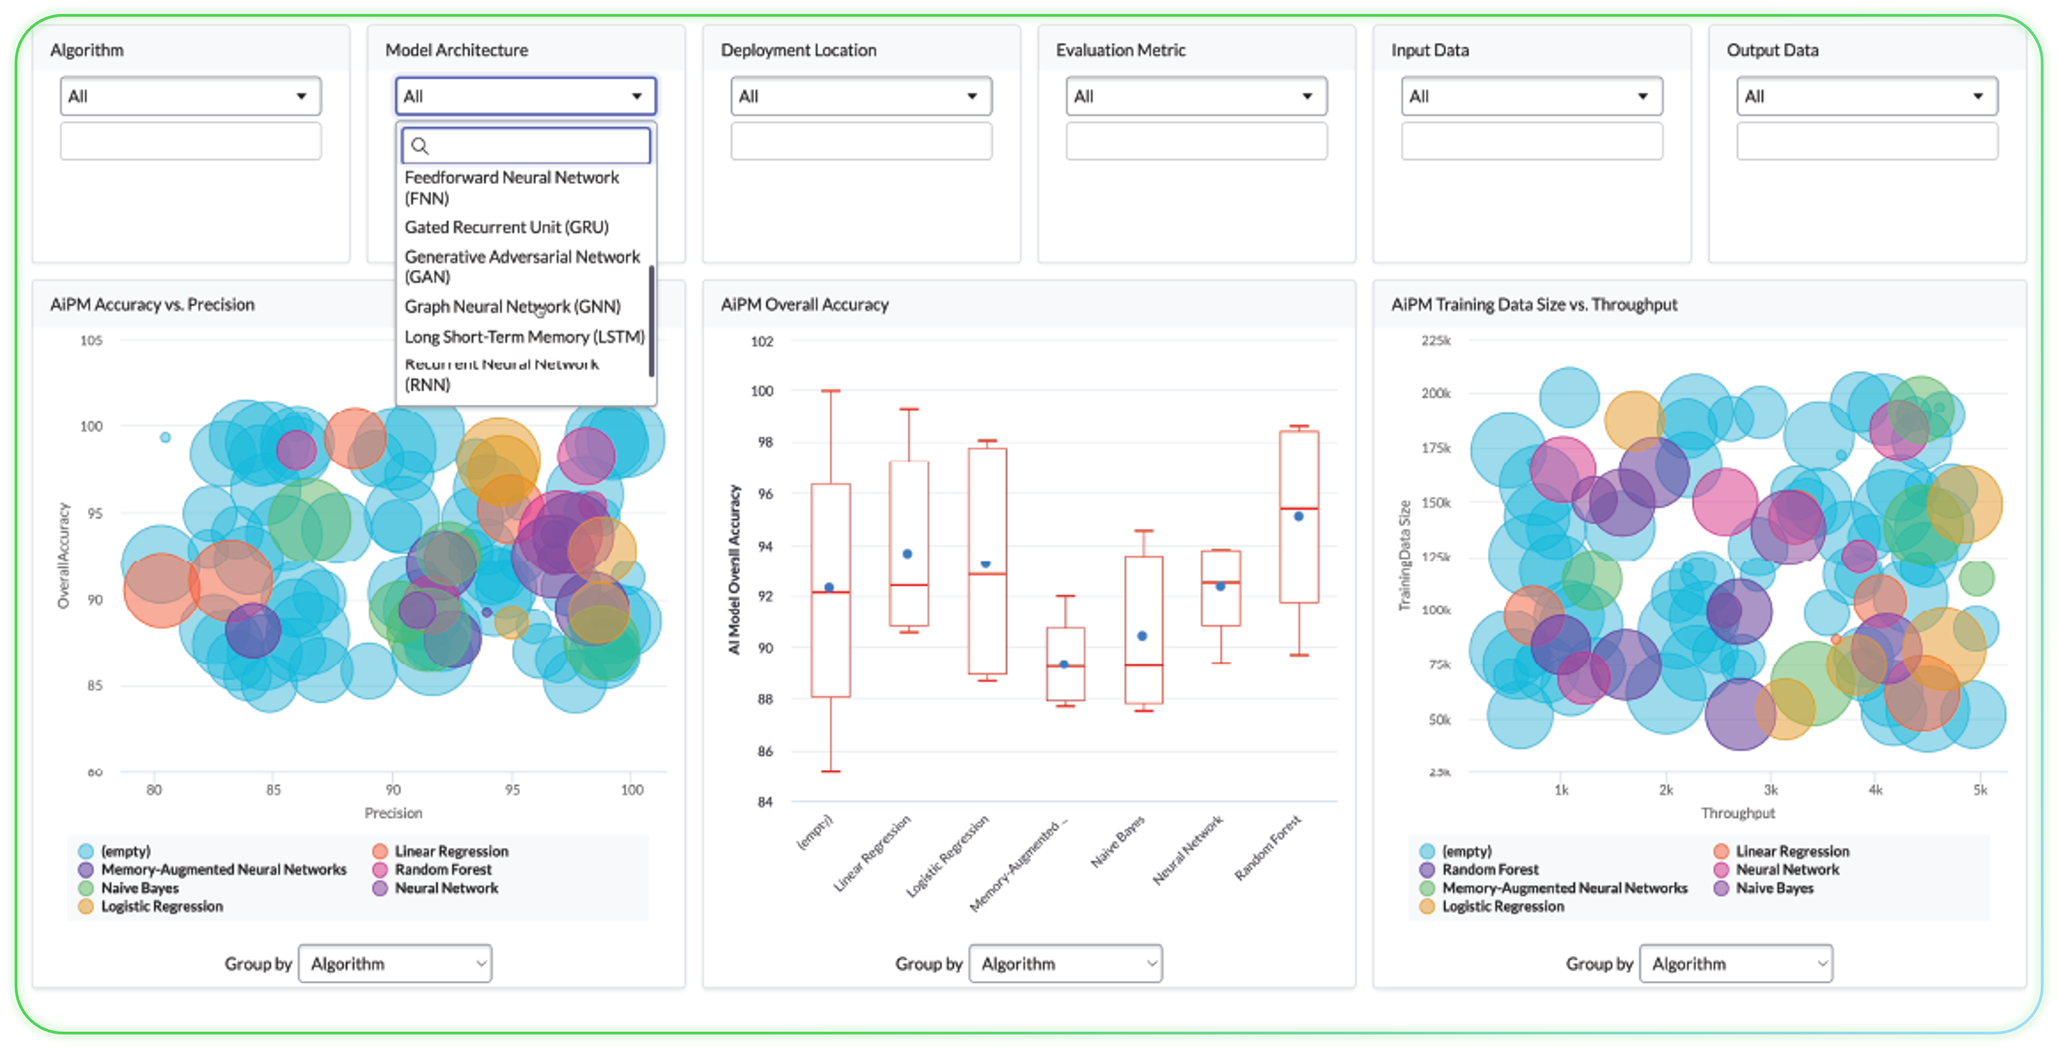Viewport: 2058px width, 1049px height.
Task: Pick Feedforward Neural Network (FNN) option
Action: 512,188
